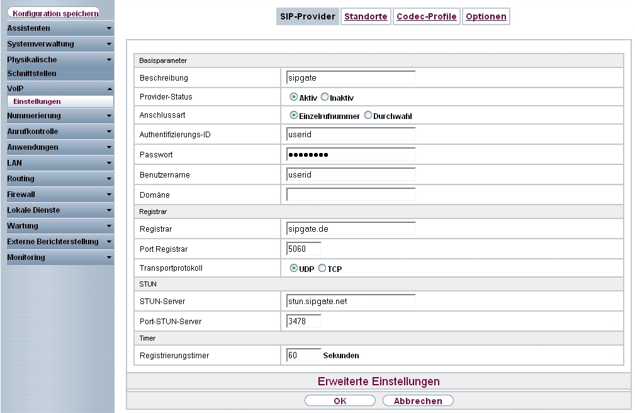The image size is (635, 413).
Task: Expand the LAN menu
Action: point(60,163)
